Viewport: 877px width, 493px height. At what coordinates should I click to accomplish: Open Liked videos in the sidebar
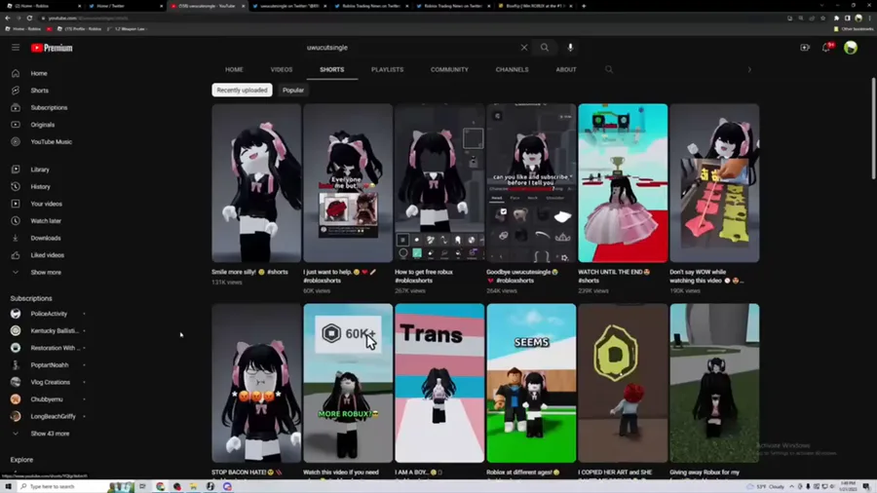point(47,255)
